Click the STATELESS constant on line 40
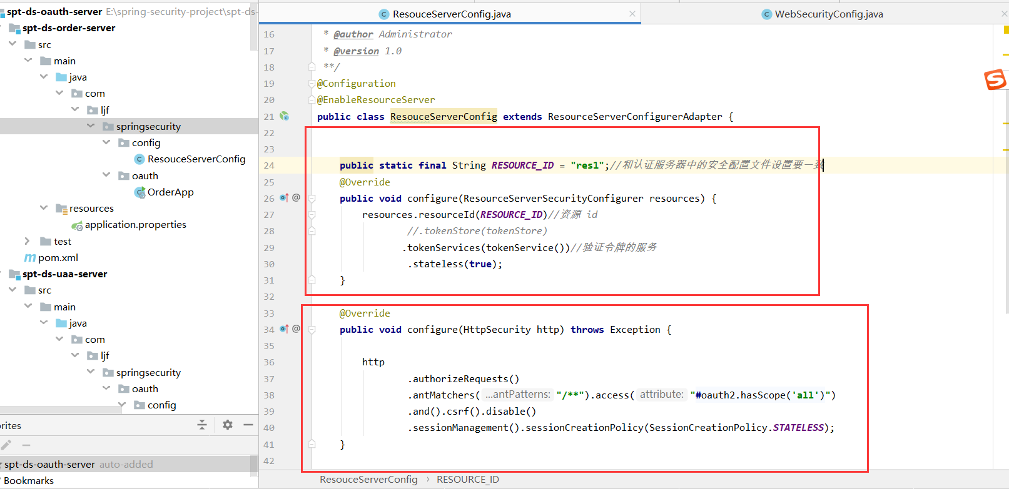The image size is (1009, 489). pos(798,427)
